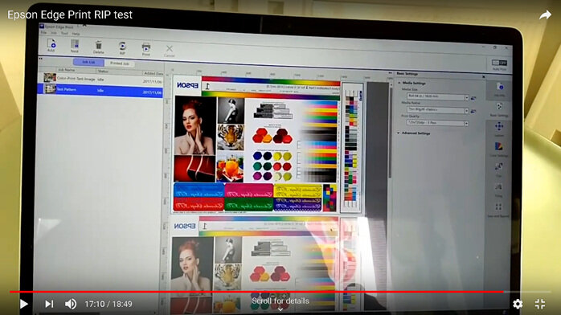Open the Media Name dropdown

point(437,110)
